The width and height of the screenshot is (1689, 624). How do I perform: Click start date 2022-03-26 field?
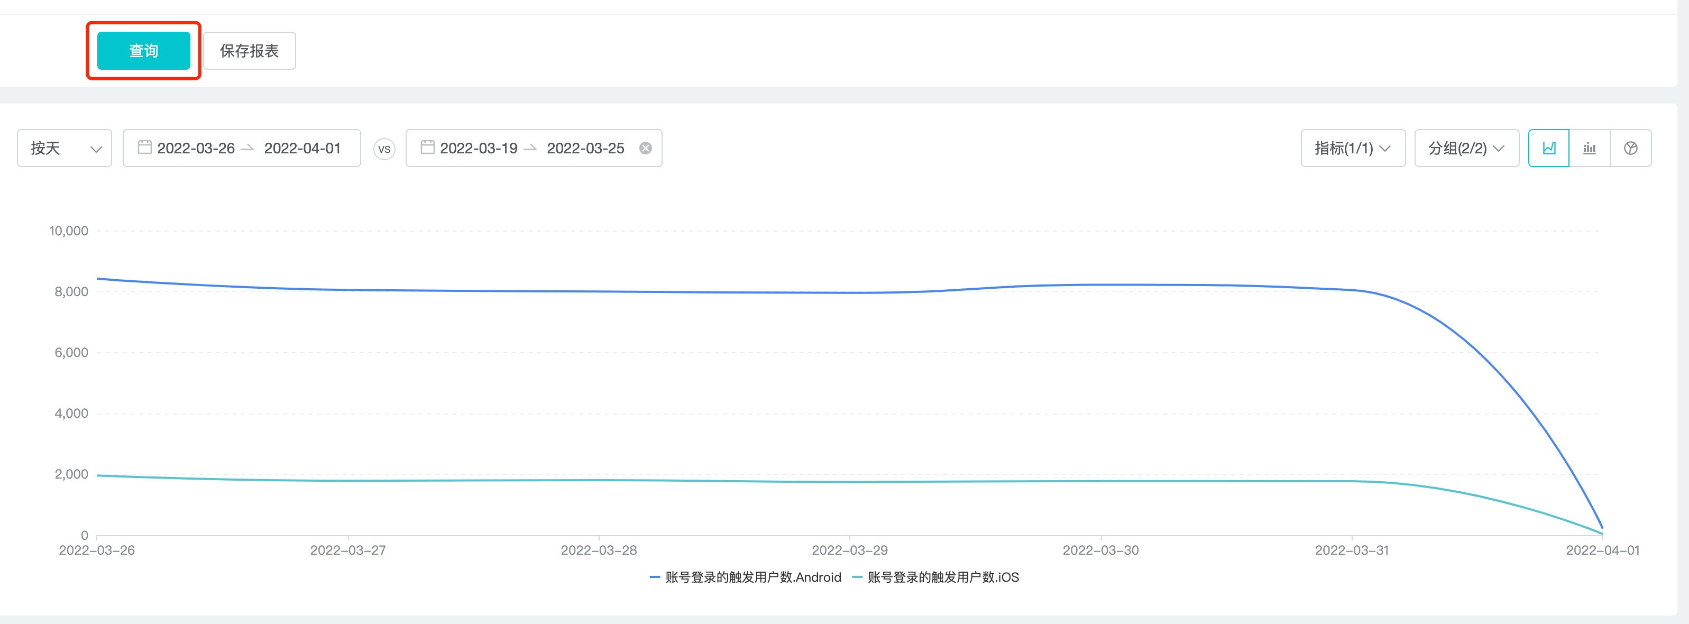(195, 148)
